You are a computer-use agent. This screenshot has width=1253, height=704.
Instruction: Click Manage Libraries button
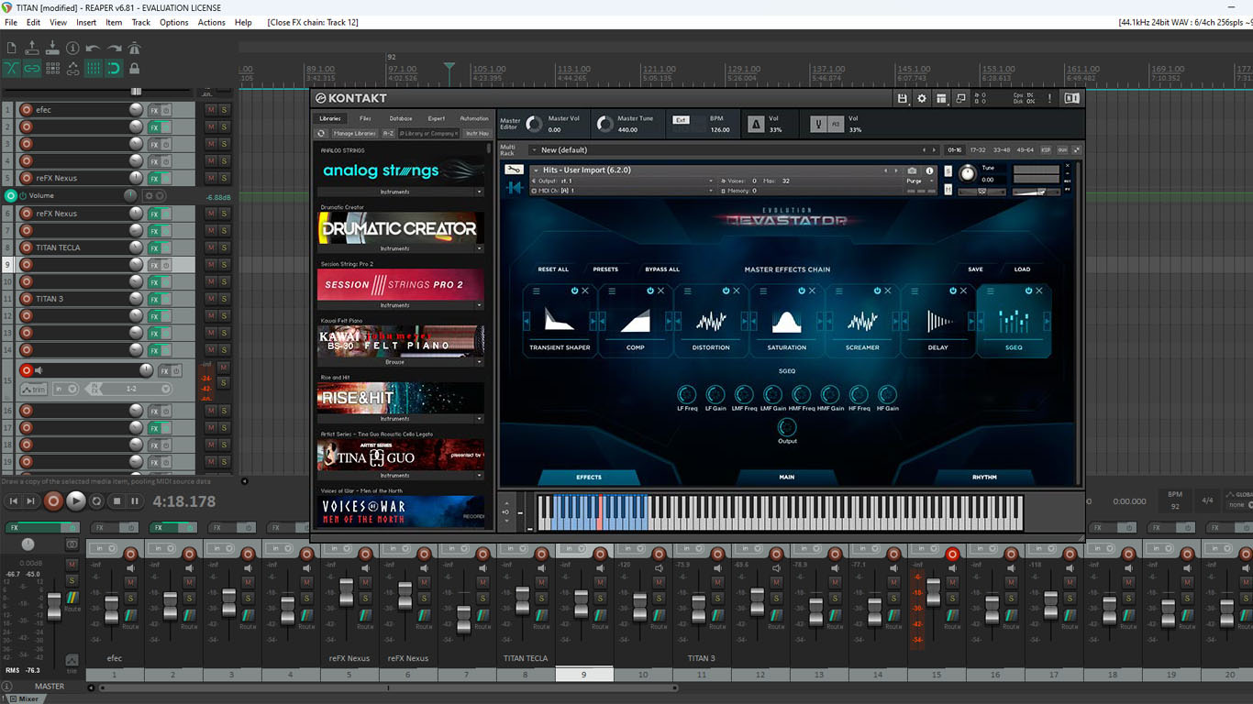click(x=354, y=133)
